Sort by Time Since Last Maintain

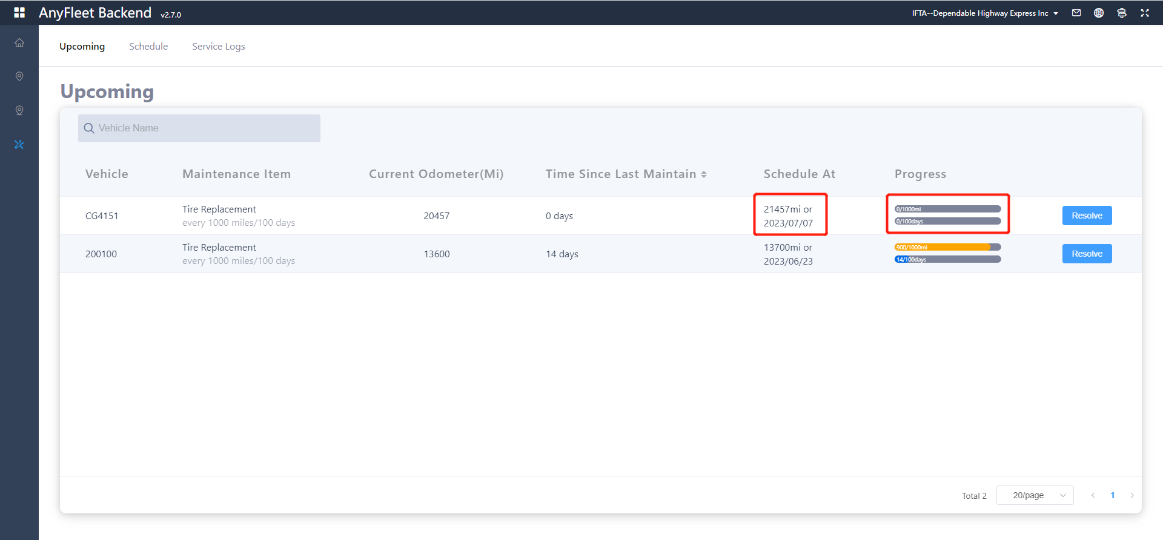coord(704,174)
